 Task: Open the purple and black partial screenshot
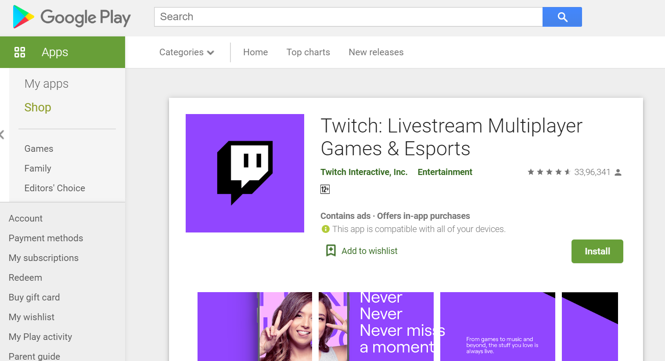coord(590,326)
